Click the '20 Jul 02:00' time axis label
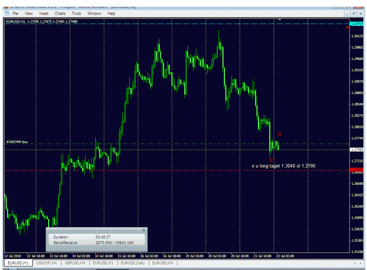 point(217,256)
